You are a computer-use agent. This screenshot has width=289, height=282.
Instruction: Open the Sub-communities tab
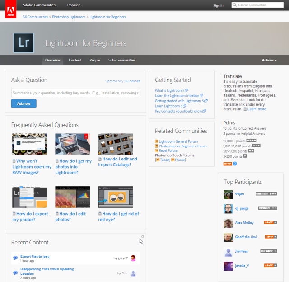(121, 60)
